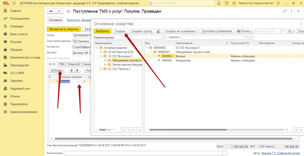Open the содержит value dropdown arrow
The height and width of the screenshot is (156, 304).
[x=247, y=37]
